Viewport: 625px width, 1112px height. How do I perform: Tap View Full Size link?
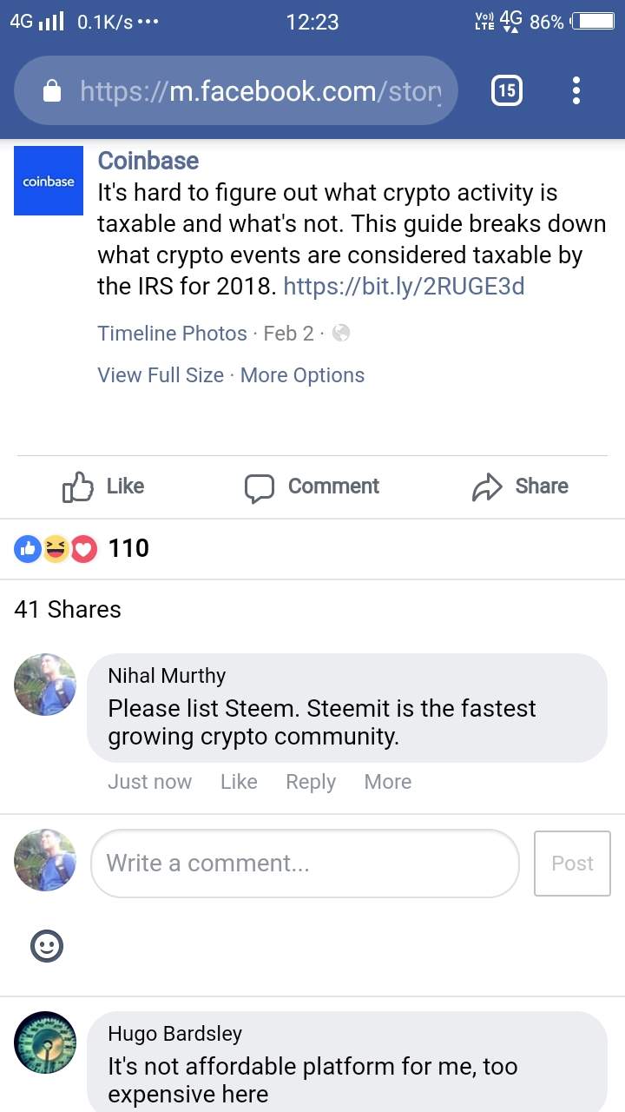[161, 375]
